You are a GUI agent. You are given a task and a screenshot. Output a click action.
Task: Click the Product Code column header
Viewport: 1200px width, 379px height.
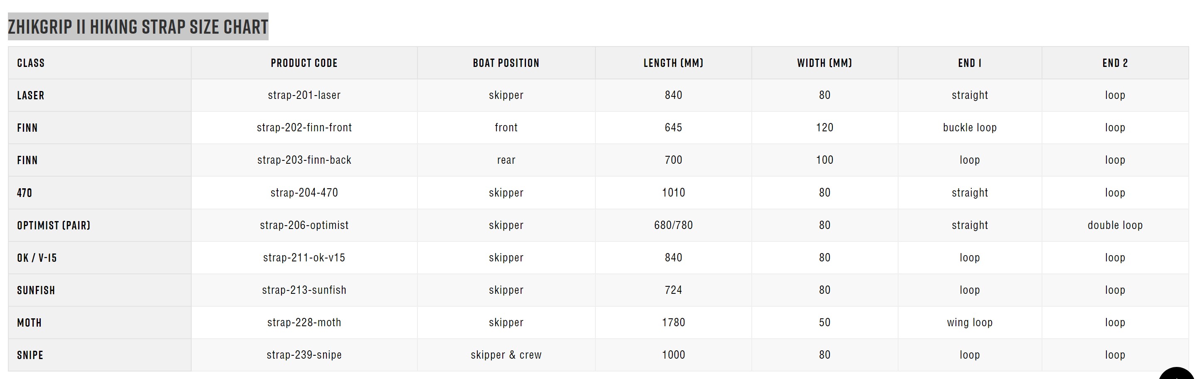click(x=304, y=63)
